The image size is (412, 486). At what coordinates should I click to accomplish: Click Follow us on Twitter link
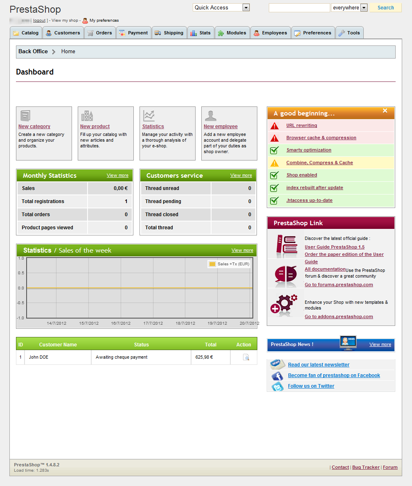click(x=311, y=386)
